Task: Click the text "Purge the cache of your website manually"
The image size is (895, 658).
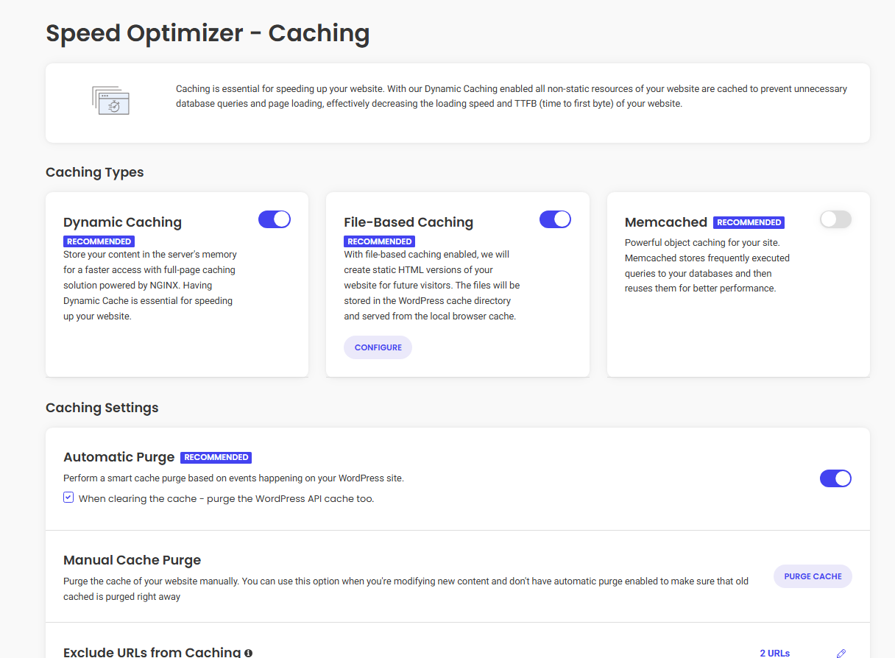Action: click(406, 589)
